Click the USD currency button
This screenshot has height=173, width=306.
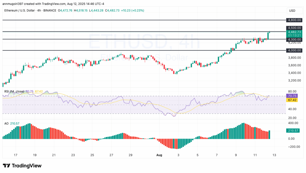[x=294, y=10]
